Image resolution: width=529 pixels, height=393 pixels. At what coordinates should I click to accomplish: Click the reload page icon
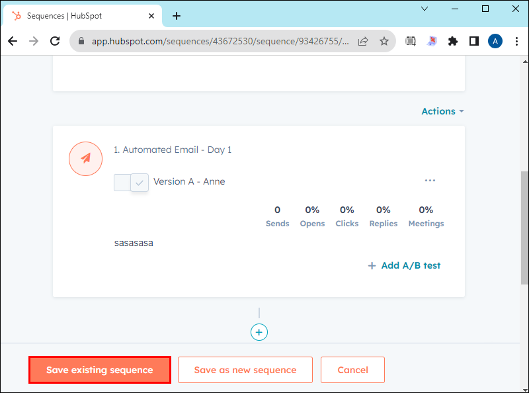(x=55, y=41)
